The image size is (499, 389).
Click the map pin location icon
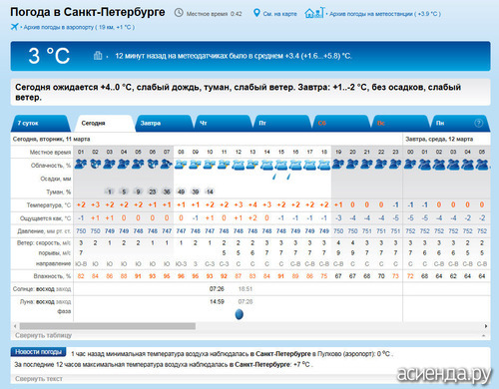[x=256, y=13]
